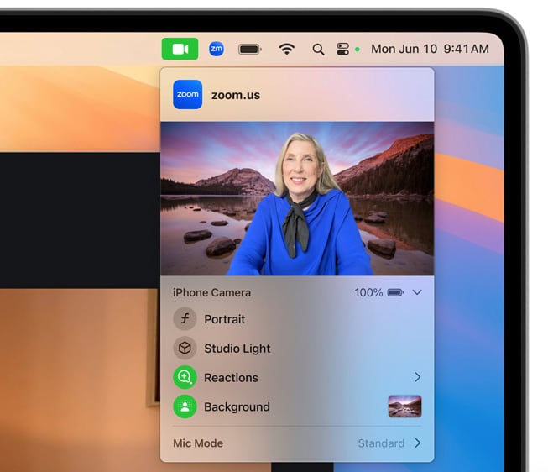The width and height of the screenshot is (548, 472).
Task: Open the Zoom (zm) menu bar icon
Action: point(217,49)
